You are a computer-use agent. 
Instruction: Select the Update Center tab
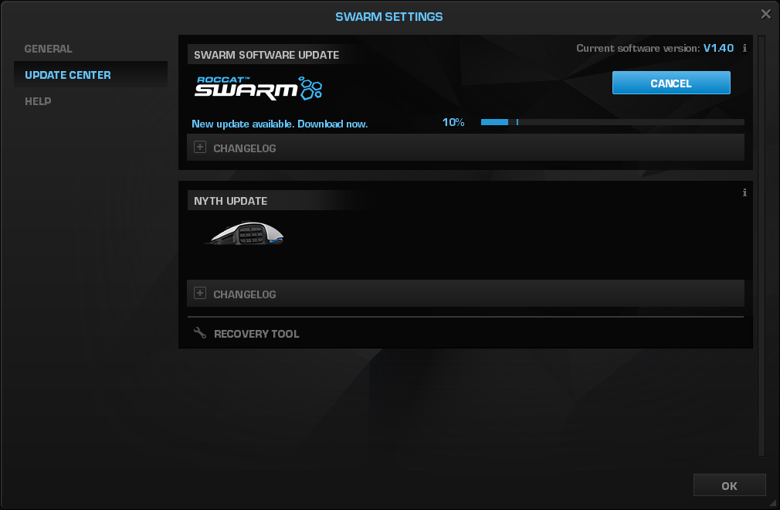tap(68, 75)
